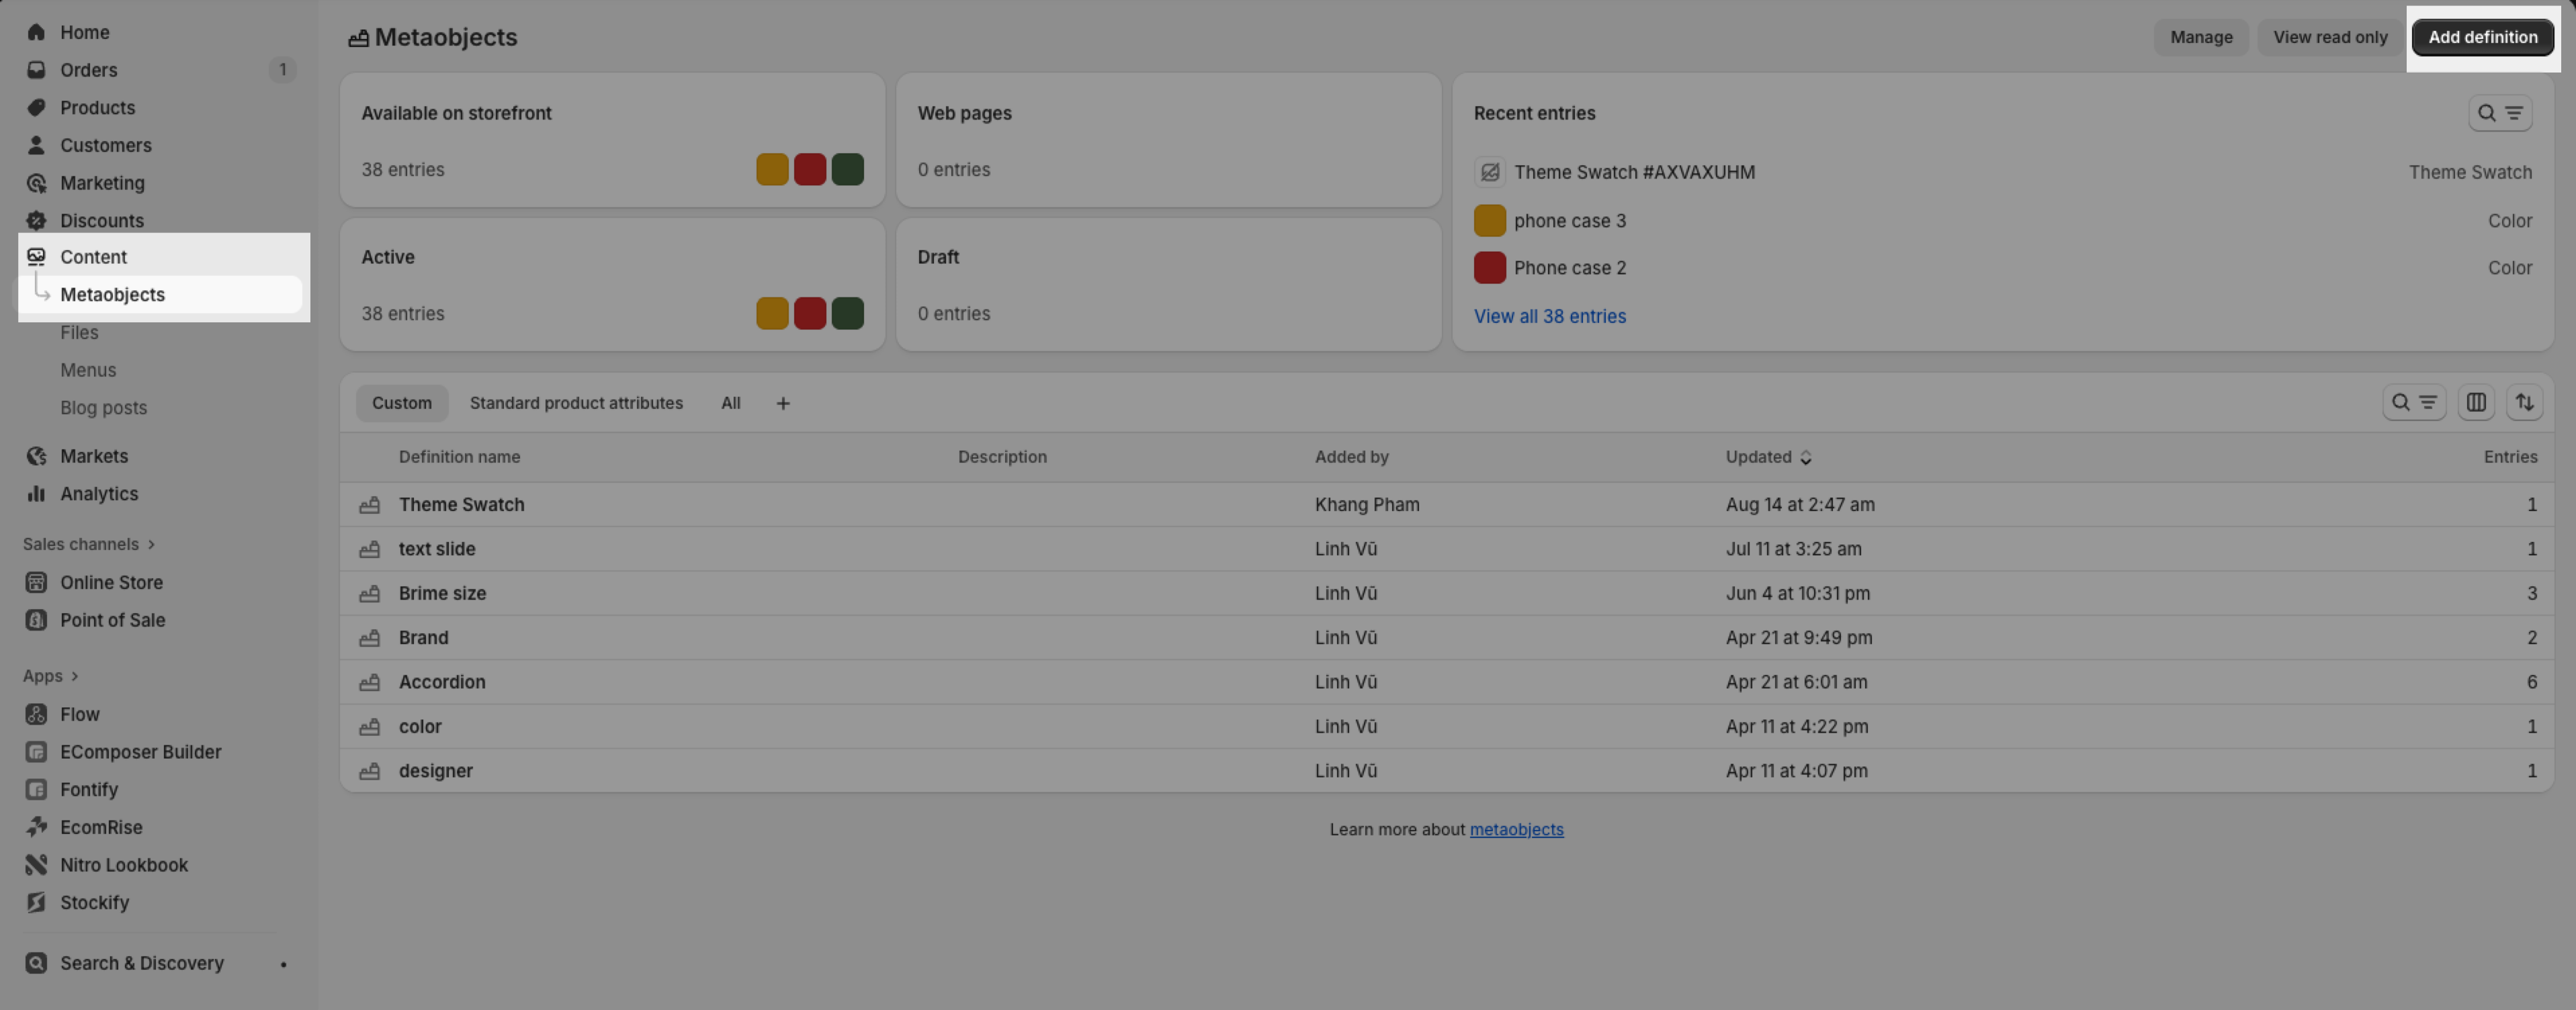The width and height of the screenshot is (2576, 1010).
Task: Open search and filter in definitions table
Action: [x=2413, y=403]
